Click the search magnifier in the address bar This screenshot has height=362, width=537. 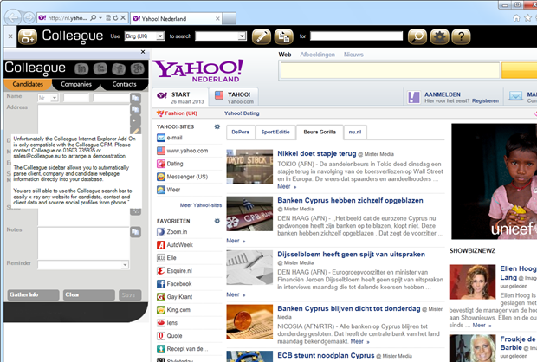(x=94, y=17)
